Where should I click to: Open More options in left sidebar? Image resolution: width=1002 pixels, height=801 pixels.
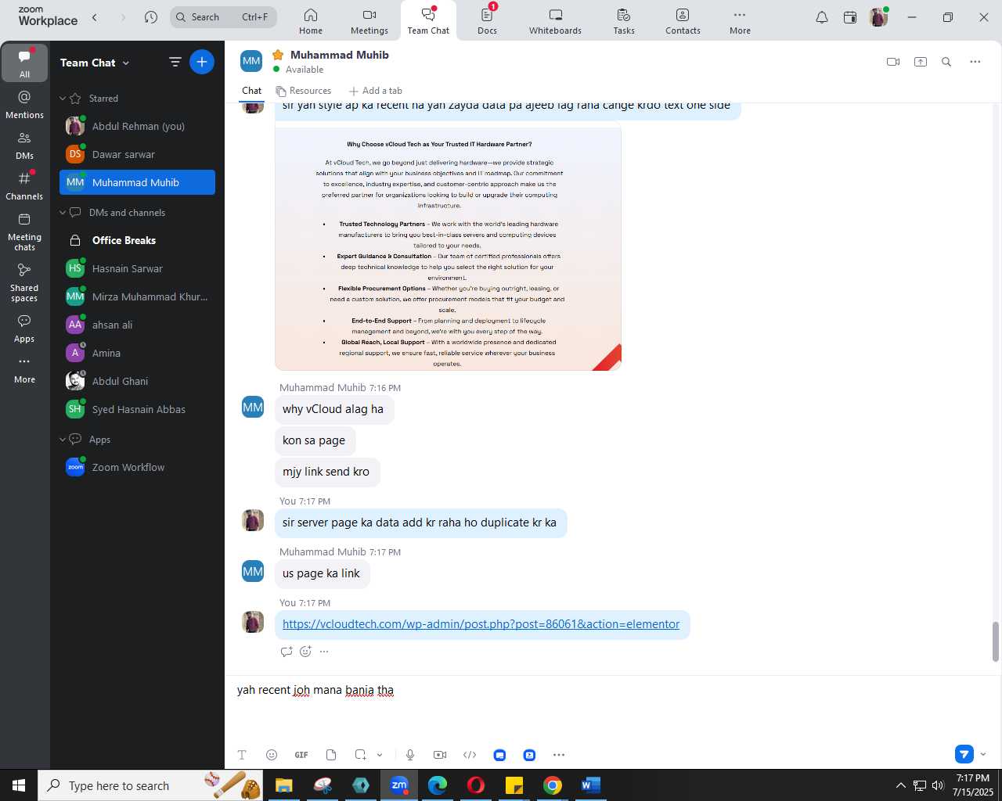(24, 369)
